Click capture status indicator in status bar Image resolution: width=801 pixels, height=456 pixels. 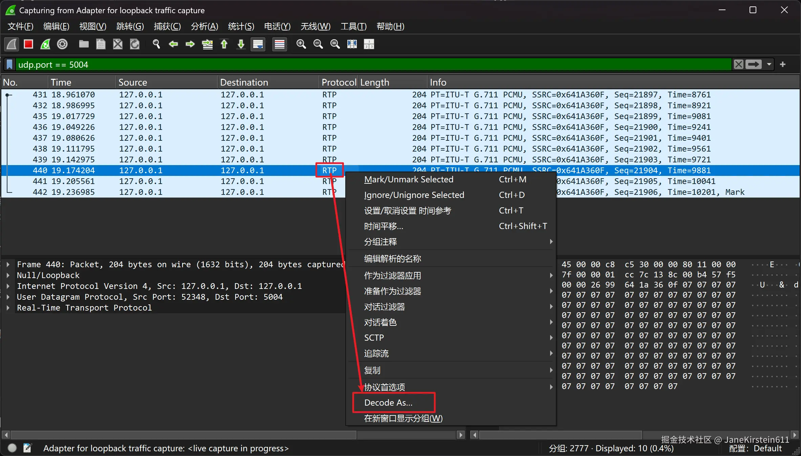(12, 448)
